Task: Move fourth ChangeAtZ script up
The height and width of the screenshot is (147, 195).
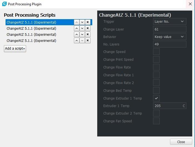Action: pyautogui.click(x=77, y=40)
